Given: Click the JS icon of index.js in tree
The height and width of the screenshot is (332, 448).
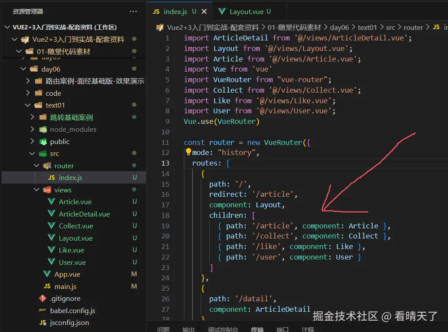Looking at the screenshot, I should pyautogui.click(x=51, y=177).
